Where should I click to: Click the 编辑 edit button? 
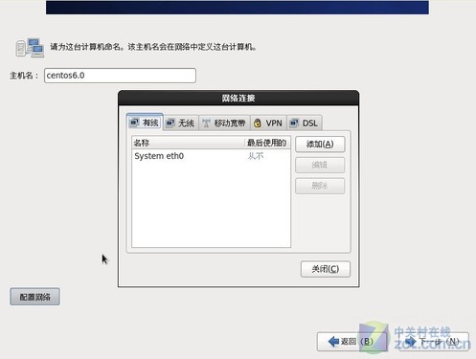pyautogui.click(x=320, y=165)
